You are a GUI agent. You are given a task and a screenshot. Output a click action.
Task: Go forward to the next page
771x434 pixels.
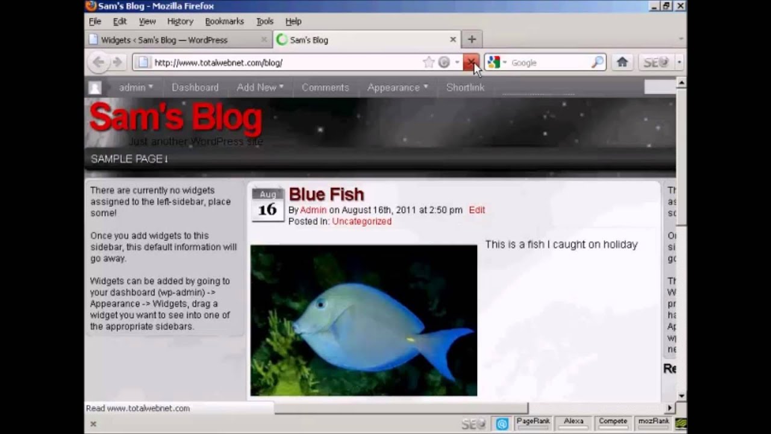click(117, 62)
